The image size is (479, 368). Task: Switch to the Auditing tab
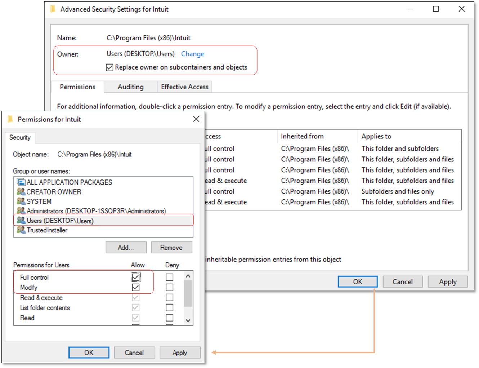[131, 87]
